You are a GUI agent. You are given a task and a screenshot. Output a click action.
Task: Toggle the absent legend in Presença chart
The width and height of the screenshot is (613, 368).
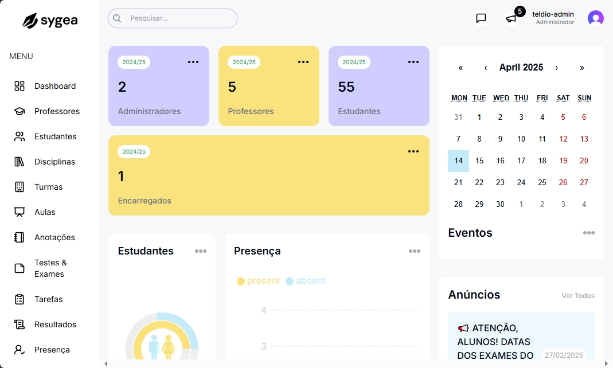[x=306, y=281]
